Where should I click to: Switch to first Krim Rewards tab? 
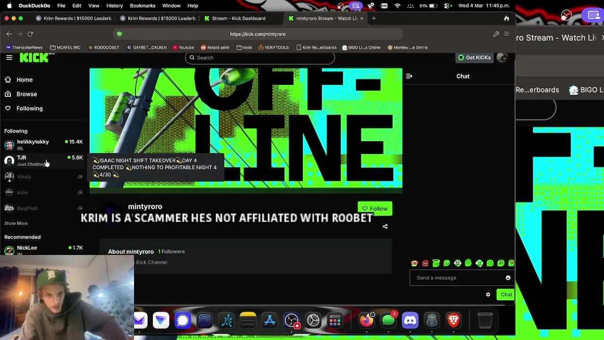tap(74, 18)
